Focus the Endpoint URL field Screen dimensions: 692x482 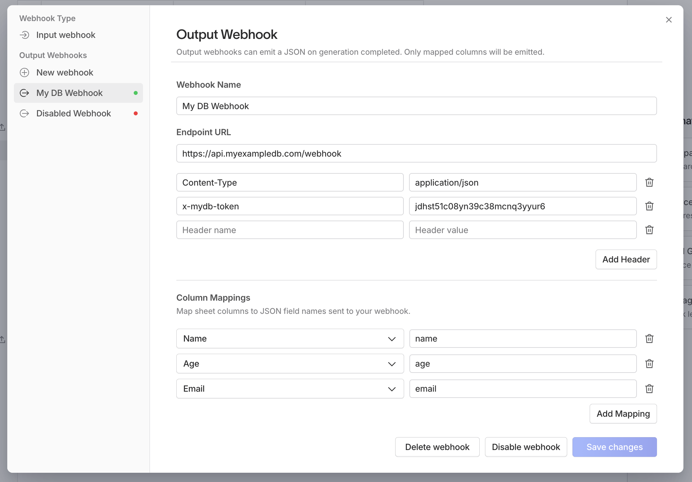tap(416, 153)
